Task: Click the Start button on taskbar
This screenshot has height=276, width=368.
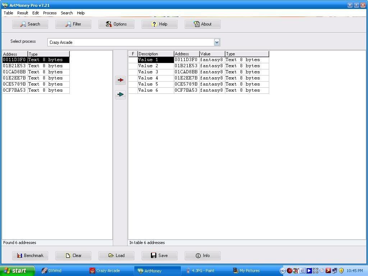Action: 17,271
